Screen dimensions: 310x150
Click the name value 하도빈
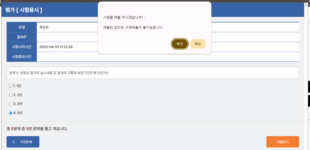tap(44, 27)
